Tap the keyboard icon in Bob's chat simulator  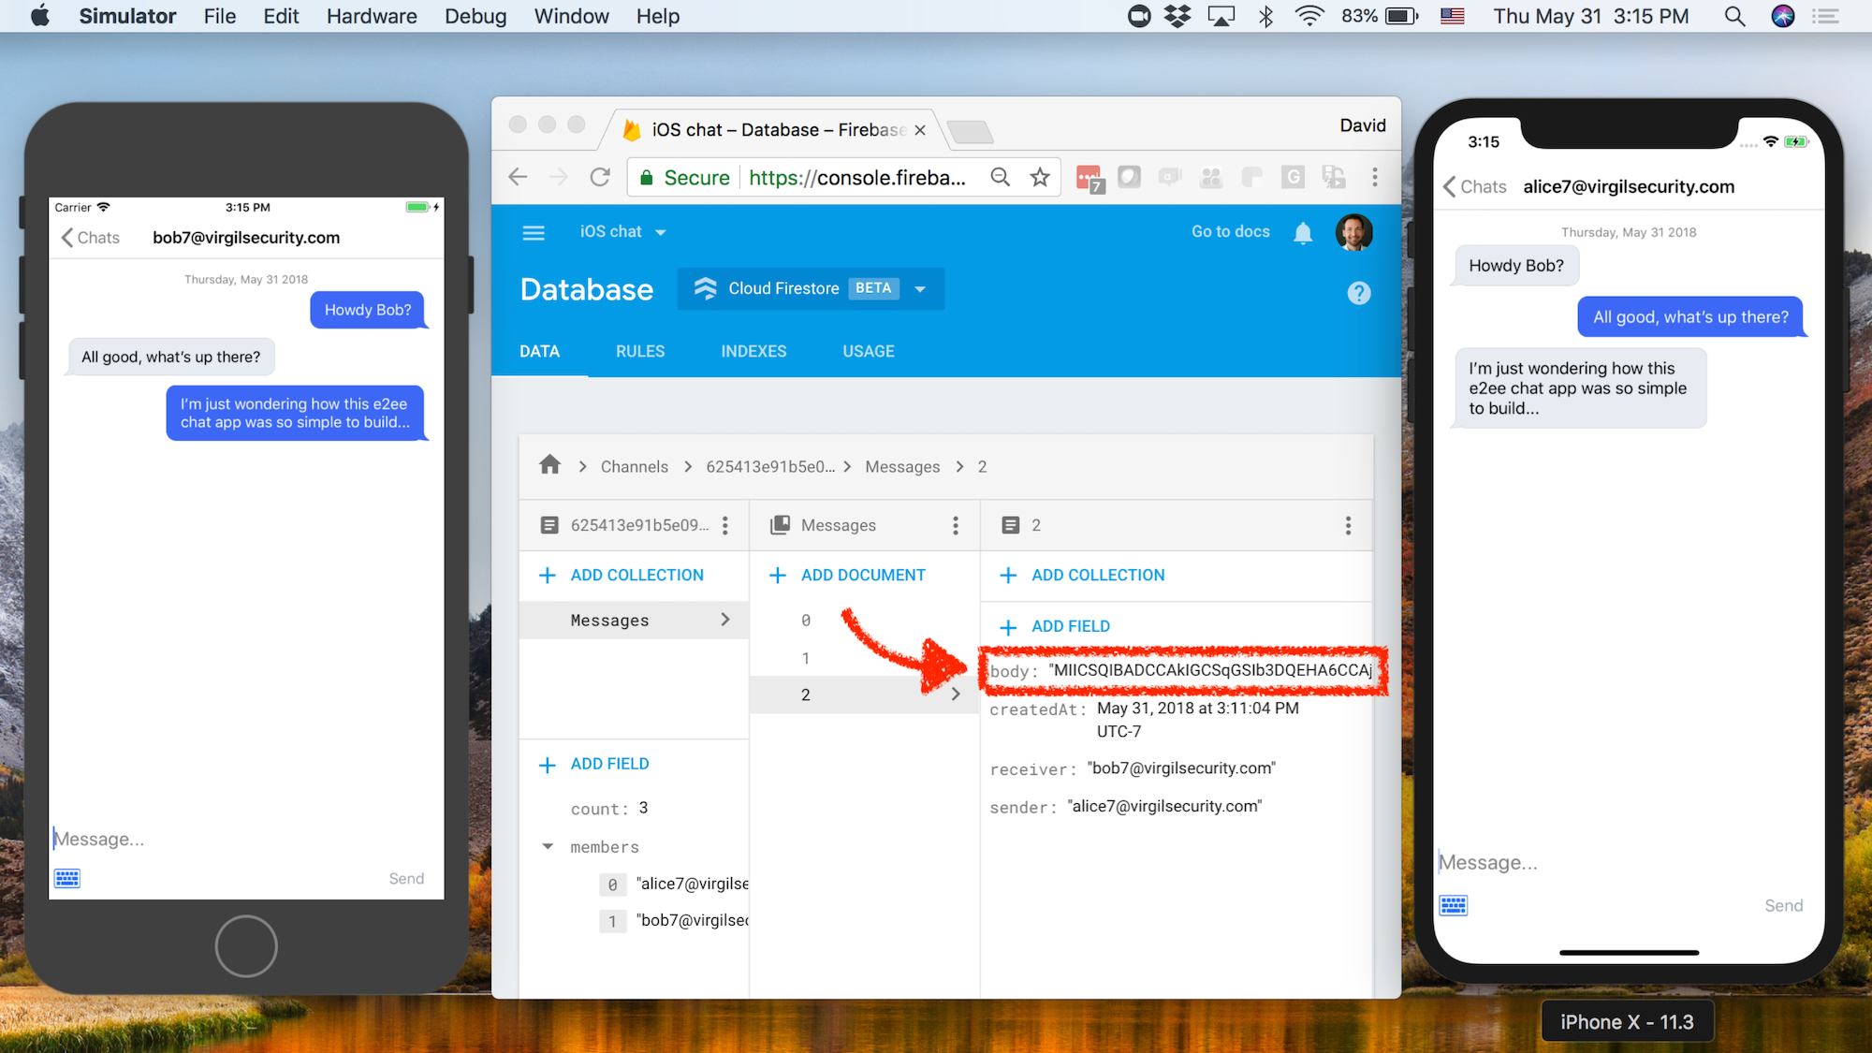click(x=66, y=878)
